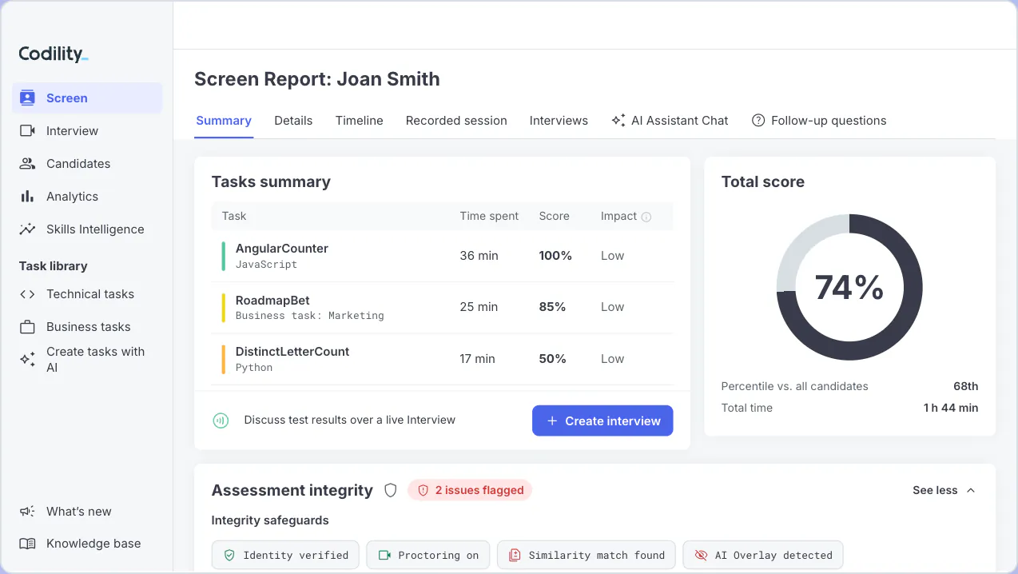Open the Timeline tab
The image size is (1018, 574).
(x=360, y=121)
